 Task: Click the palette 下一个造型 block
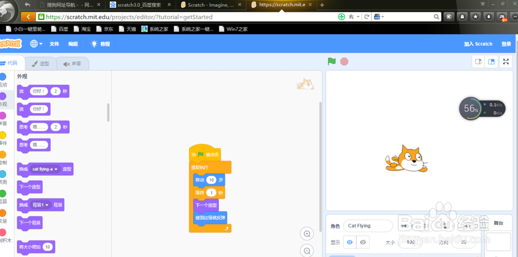point(30,187)
